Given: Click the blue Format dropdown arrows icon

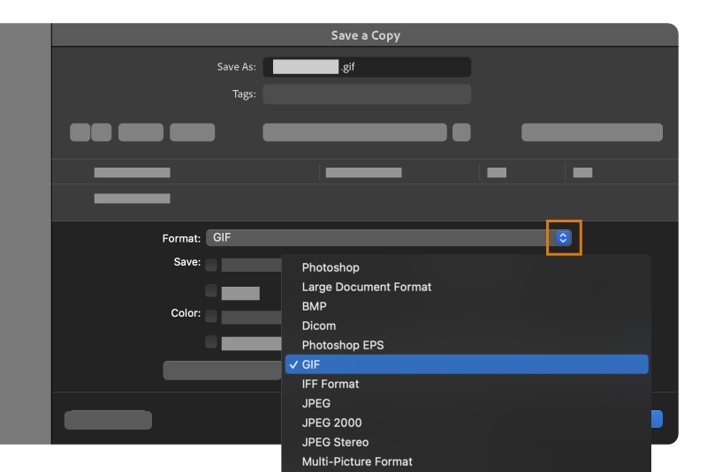Looking at the screenshot, I should (x=564, y=237).
